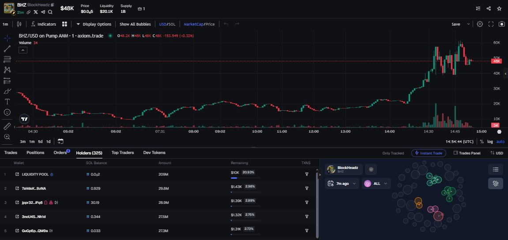Image resolution: width=508 pixels, height=240 pixels.
Task: Select the crosshair cursor tool
Action: [7, 38]
